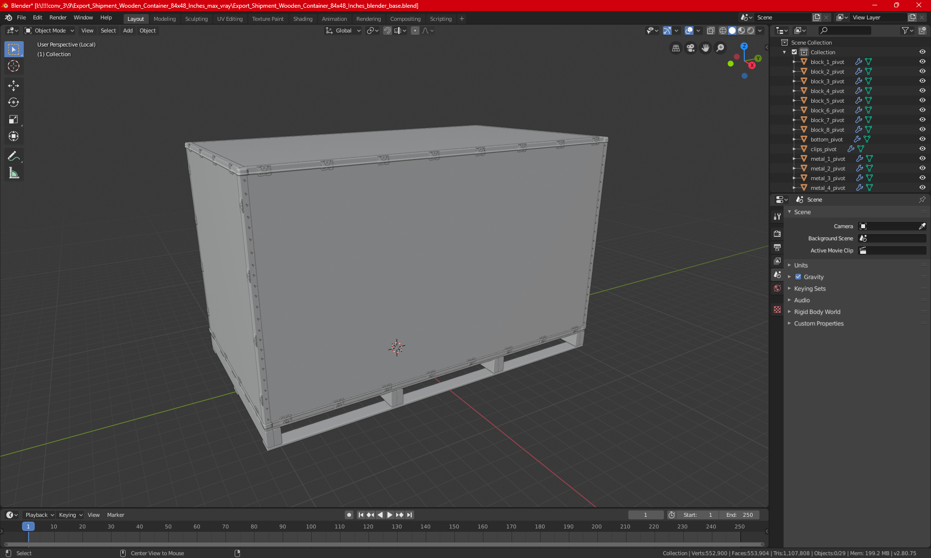The height and width of the screenshot is (558, 931).
Task: Switch to perspective/orthographic grid icon
Action: pos(675,48)
